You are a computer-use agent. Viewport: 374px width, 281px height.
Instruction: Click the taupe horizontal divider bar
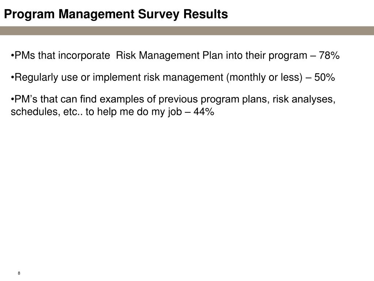(x=187, y=31)
